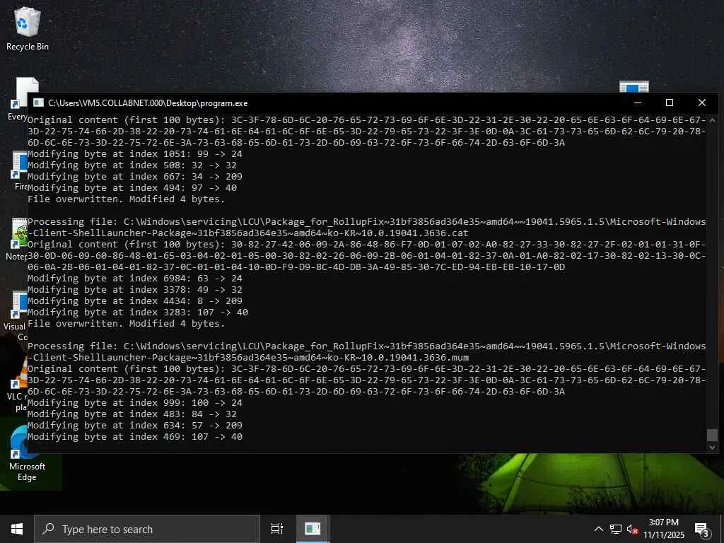Open the VLC media player desktop shortcut
724x543 pixels.
tap(18, 384)
